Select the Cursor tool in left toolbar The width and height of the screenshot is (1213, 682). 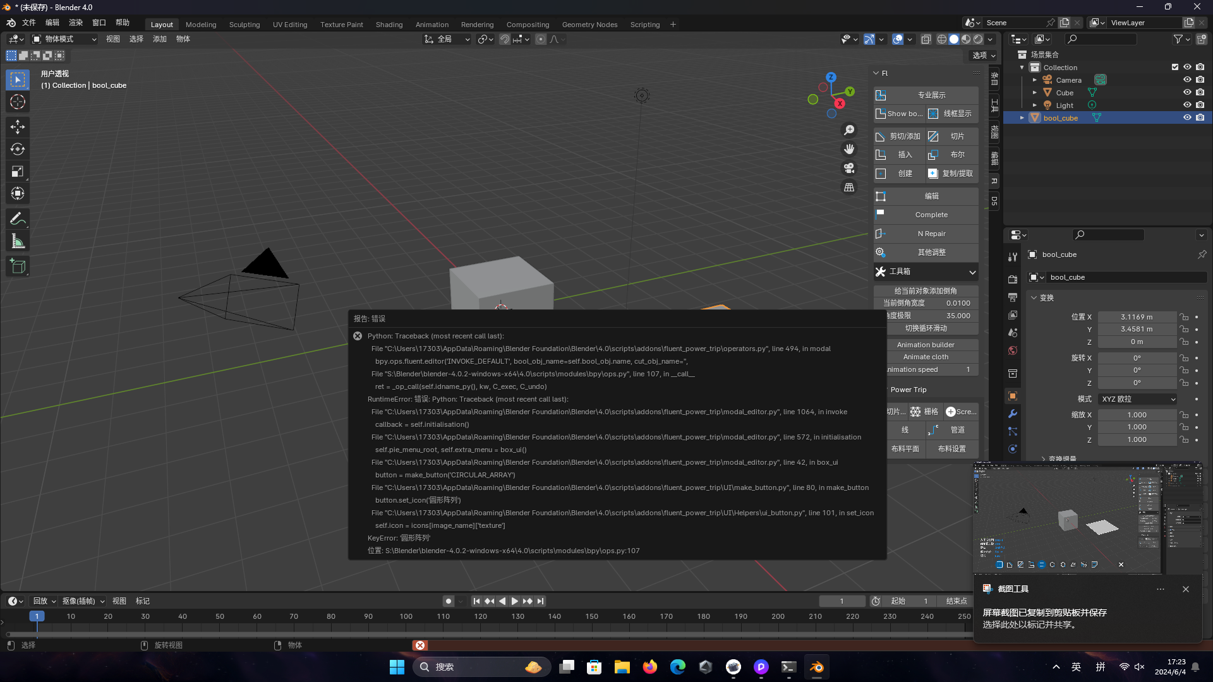18,102
